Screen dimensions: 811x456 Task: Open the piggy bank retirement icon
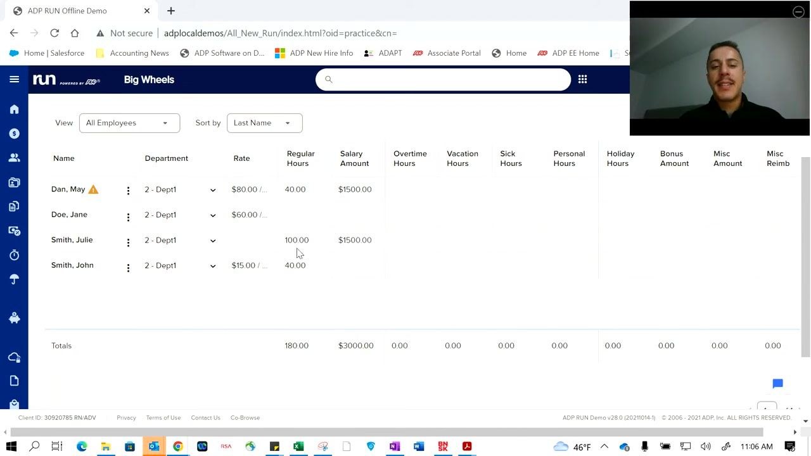pos(15,318)
